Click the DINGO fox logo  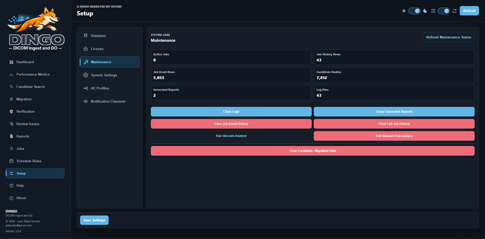point(35,28)
